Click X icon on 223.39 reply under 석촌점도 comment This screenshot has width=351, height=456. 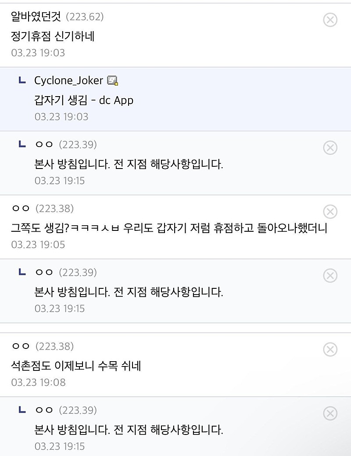[330, 413]
